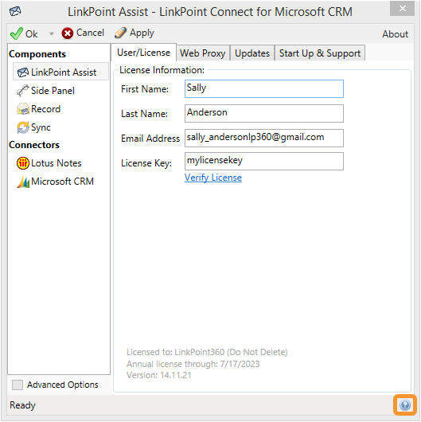Viewport: 421px width, 422px height.
Task: Select LinkPoint Assist in Components list
Action: point(60,72)
